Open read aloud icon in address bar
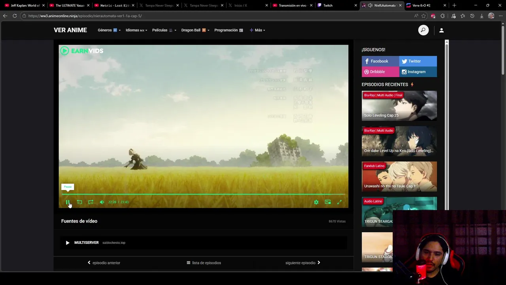This screenshot has height=285, width=506. (x=416, y=16)
